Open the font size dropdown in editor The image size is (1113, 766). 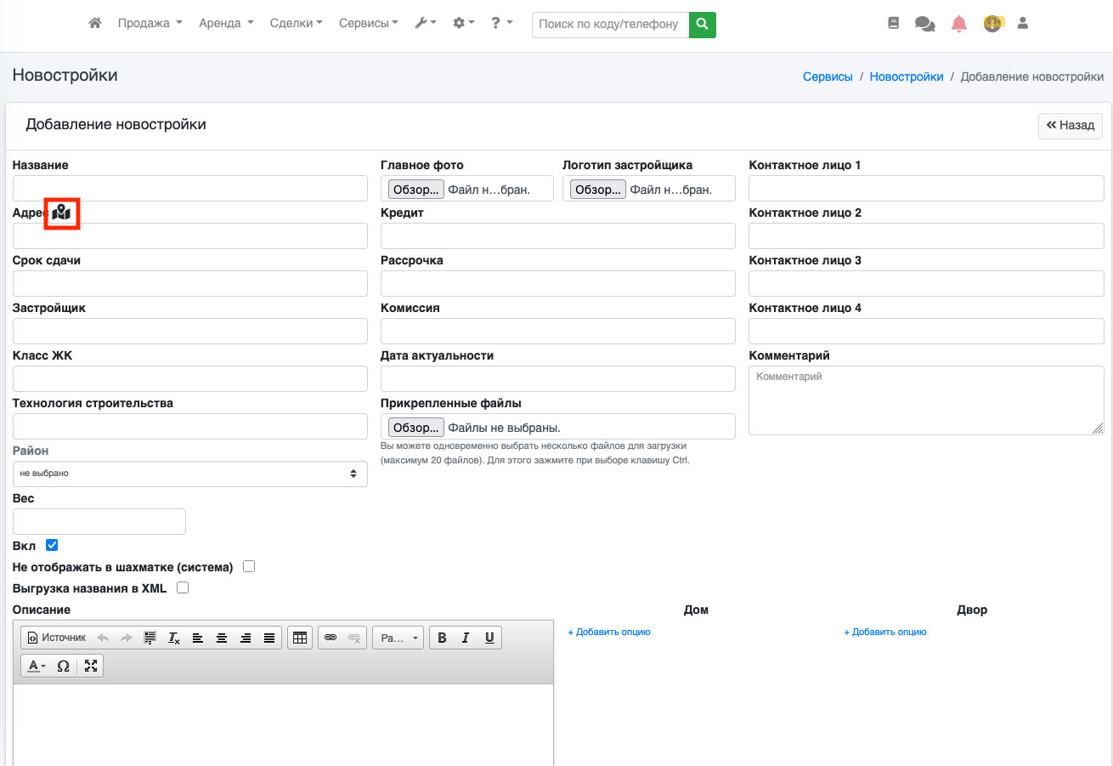pos(398,638)
